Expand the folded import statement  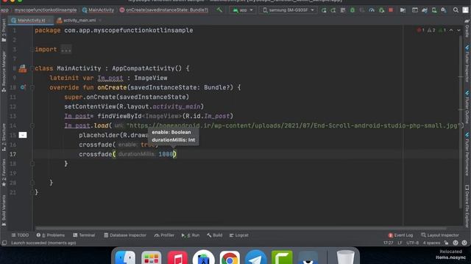[65, 49]
